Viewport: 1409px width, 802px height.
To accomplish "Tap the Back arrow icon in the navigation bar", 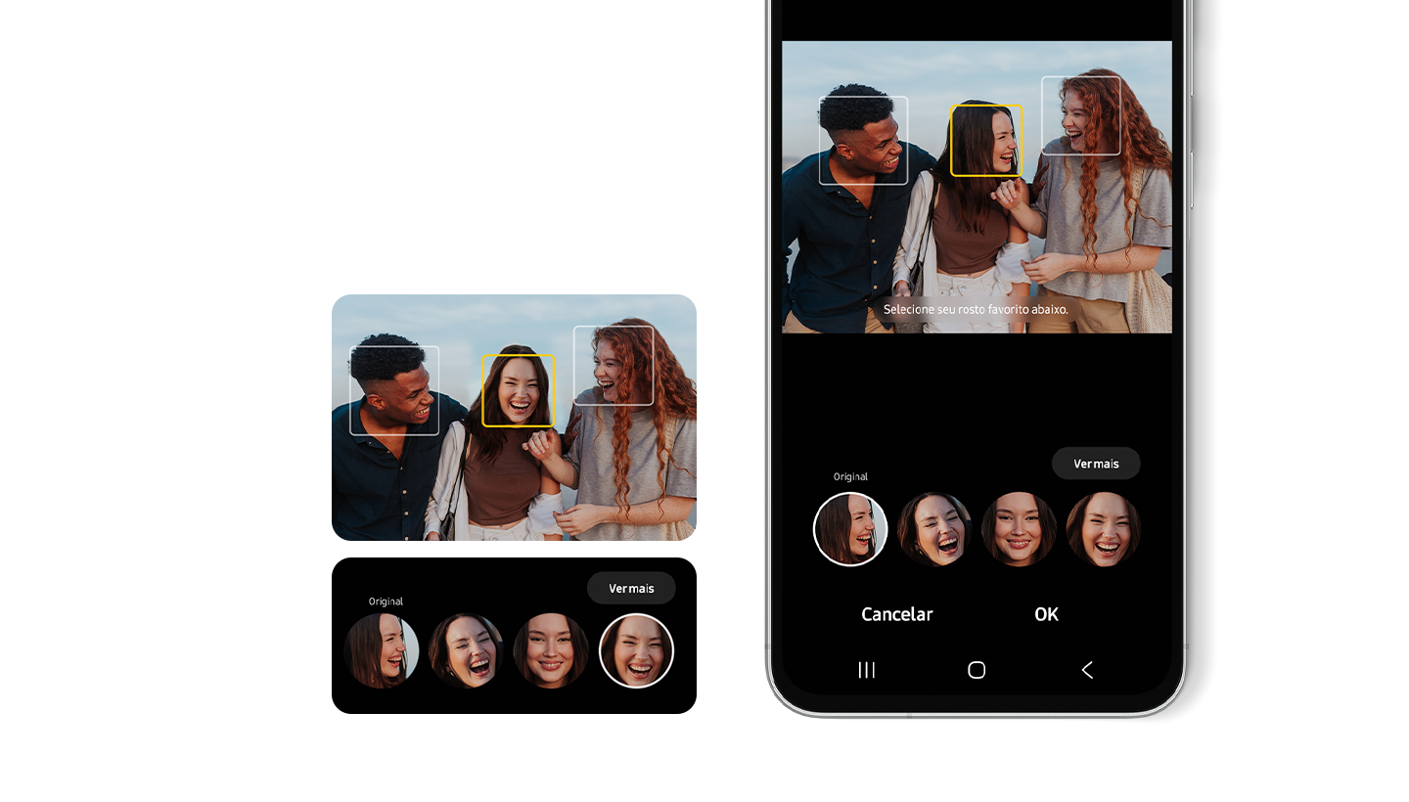I will click(x=1086, y=670).
